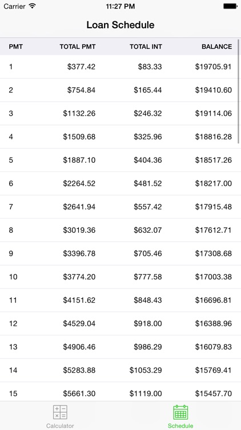Viewport: 241px width, 430px height.
Task: Tap the $2264.52 total payment cell
Action: click(x=79, y=183)
